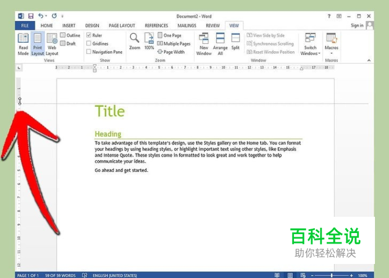Enable the Gridlines checkbox
Screen dimensions: 389x278
click(x=89, y=44)
